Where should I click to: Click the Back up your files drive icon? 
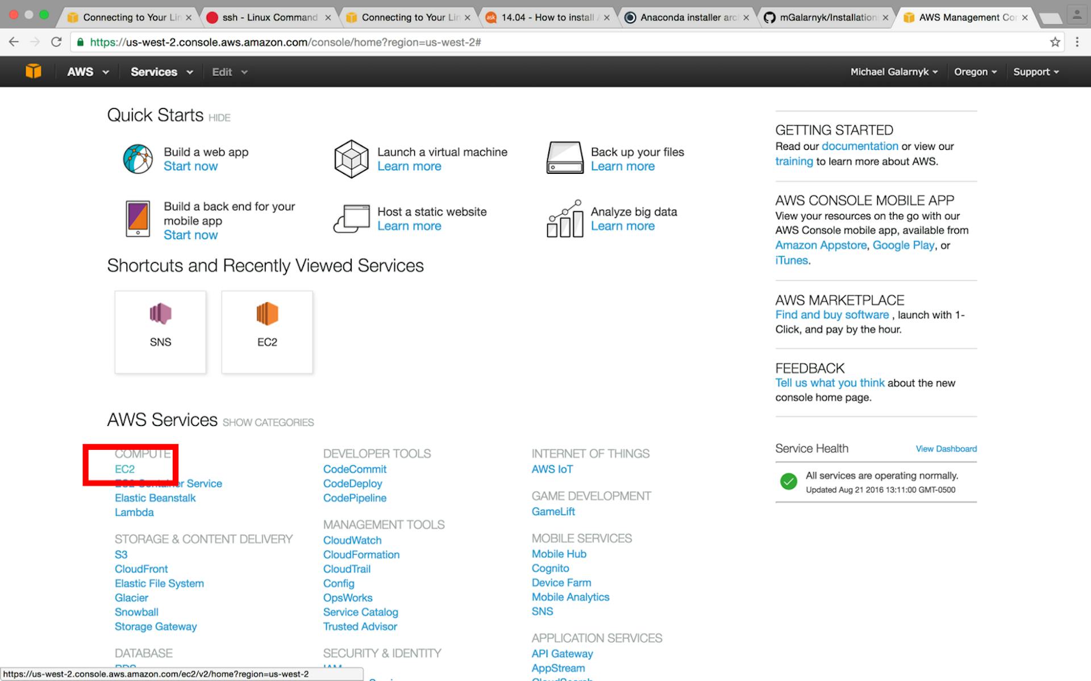point(564,158)
